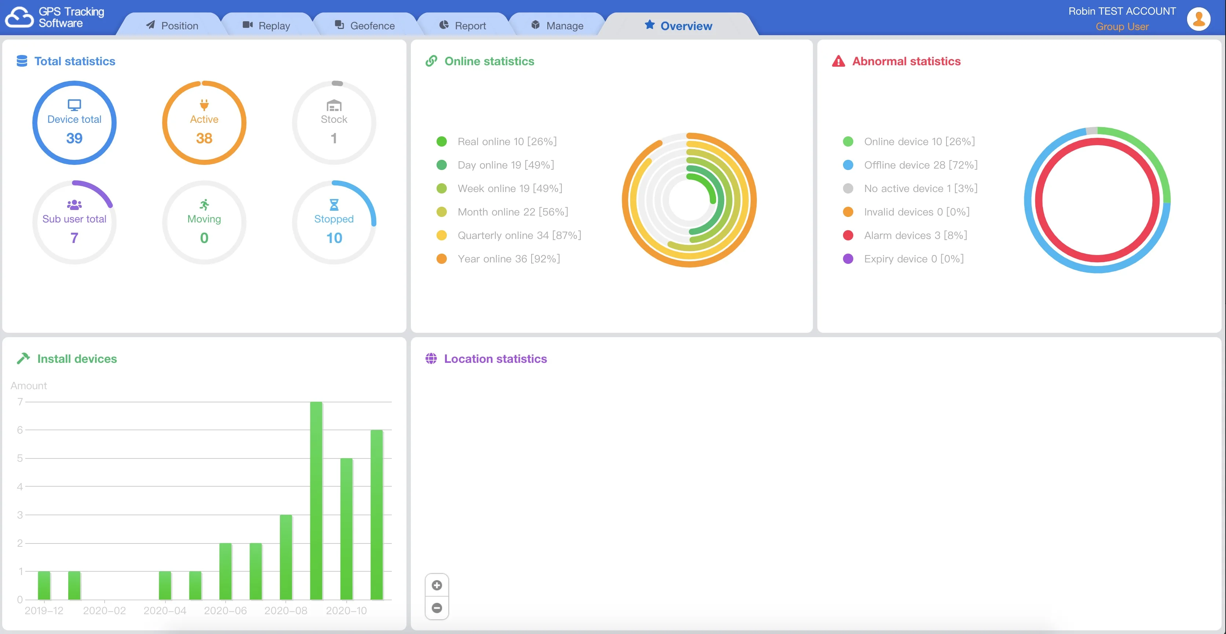The image size is (1226, 634).
Task: Click the map zoom out button
Action: click(x=437, y=608)
